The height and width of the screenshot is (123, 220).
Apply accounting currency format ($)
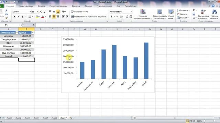click(x=111, y=17)
